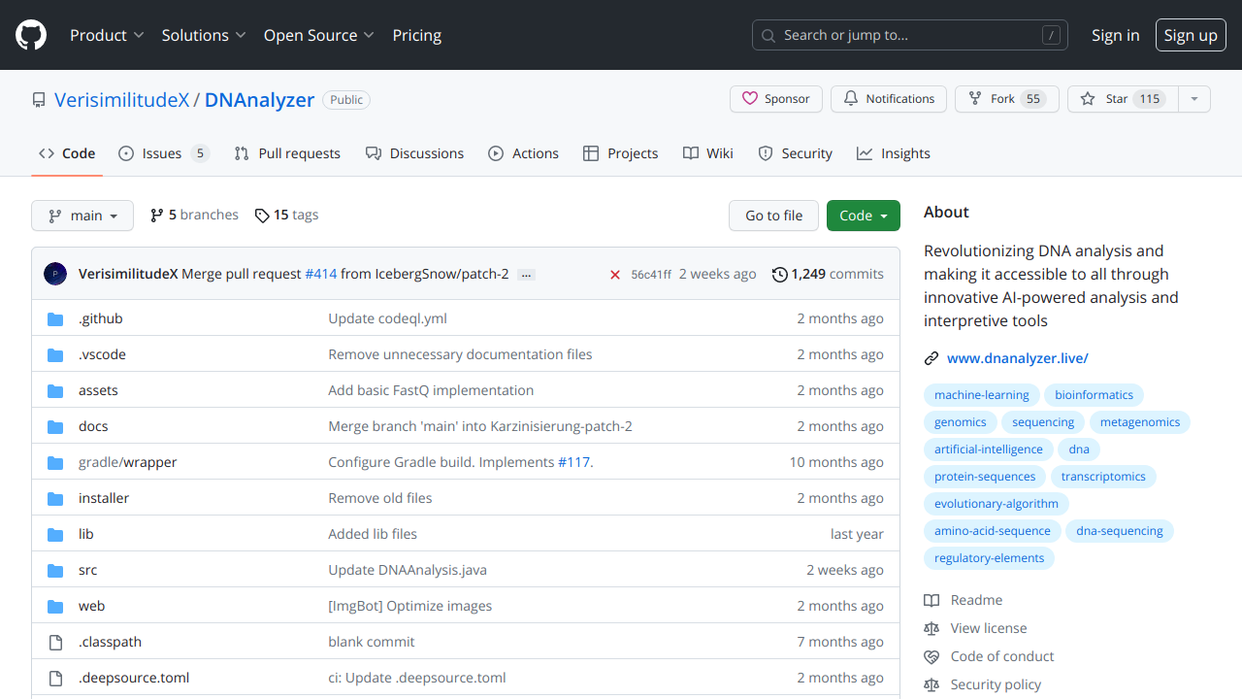
Task: Click the Security policy scale icon
Action: pyautogui.click(x=931, y=684)
